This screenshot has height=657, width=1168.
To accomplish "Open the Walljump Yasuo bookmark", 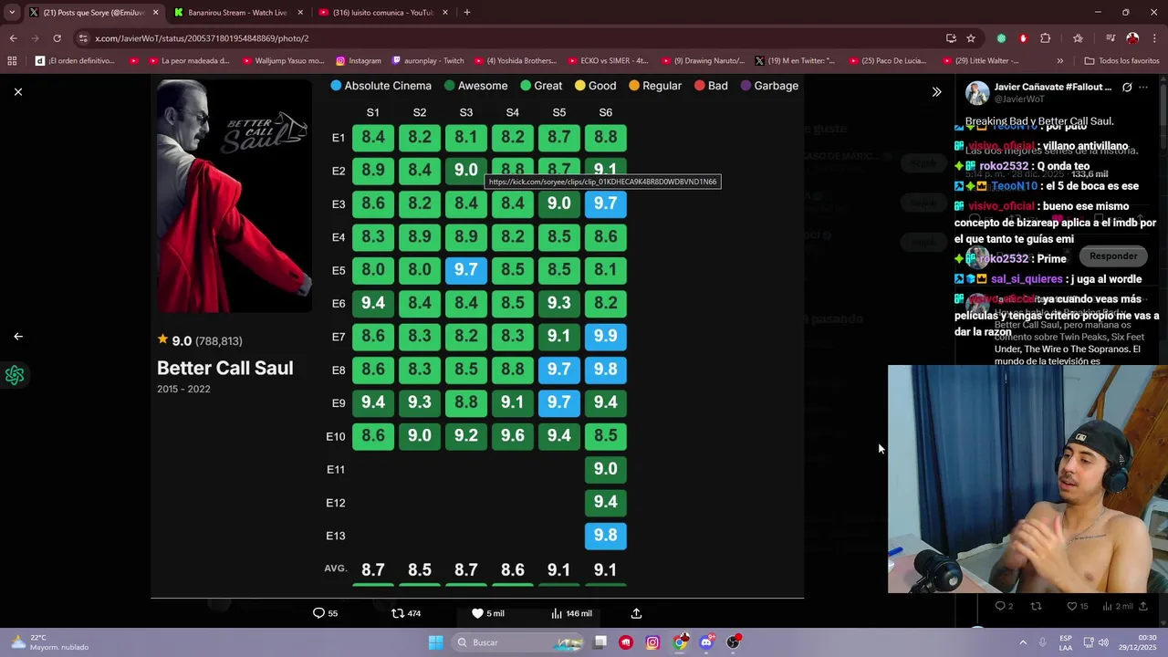I will click(283, 61).
